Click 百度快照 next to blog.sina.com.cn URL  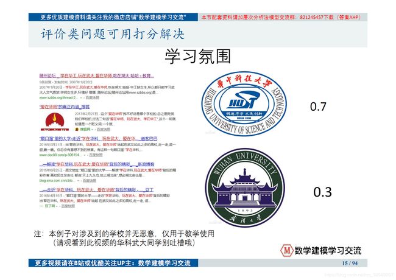coord(90,181)
